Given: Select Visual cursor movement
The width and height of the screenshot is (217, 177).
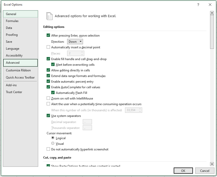Looking at the screenshot, I should (x=53, y=143).
